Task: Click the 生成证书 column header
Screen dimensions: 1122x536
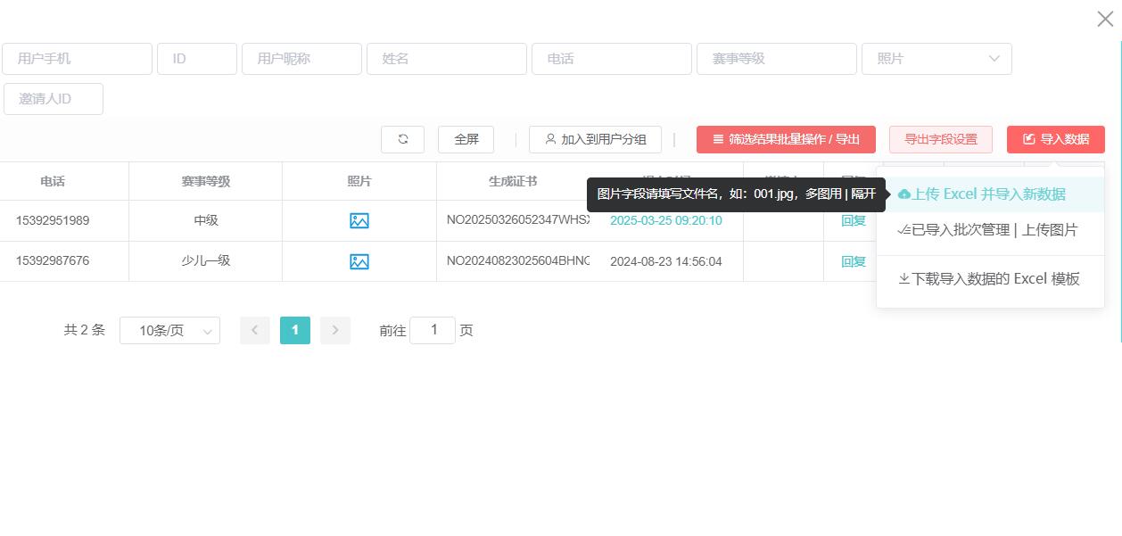Action: click(513, 181)
